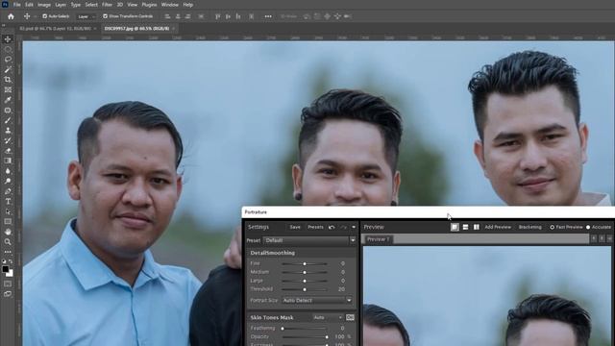Open the Edit Toolbar three-dots button
This screenshot has width=615, height=346.
[8, 252]
